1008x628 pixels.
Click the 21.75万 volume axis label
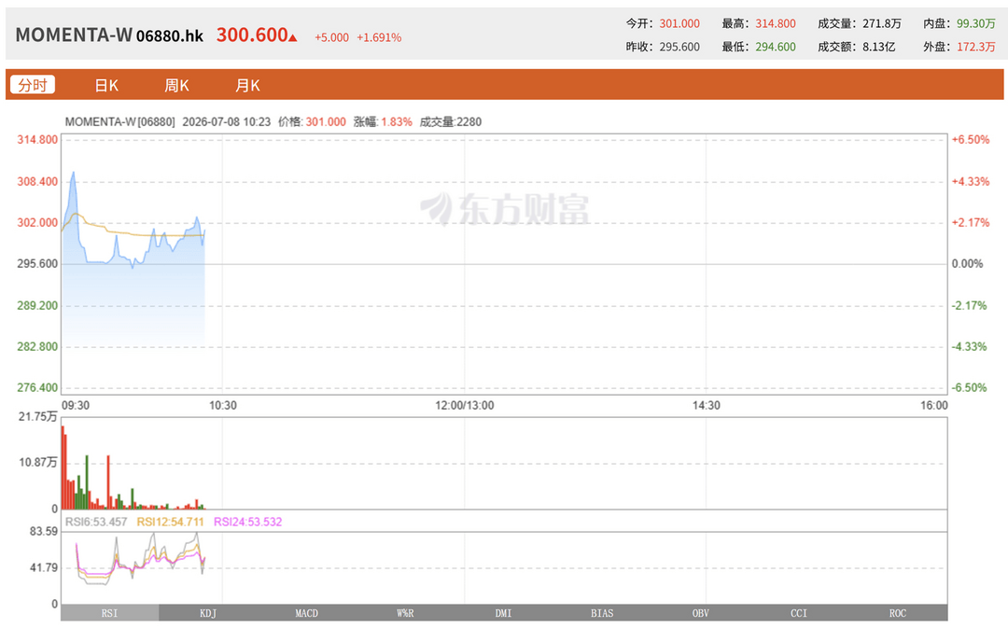pos(38,416)
